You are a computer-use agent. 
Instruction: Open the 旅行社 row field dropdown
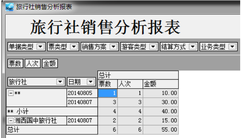60,82
